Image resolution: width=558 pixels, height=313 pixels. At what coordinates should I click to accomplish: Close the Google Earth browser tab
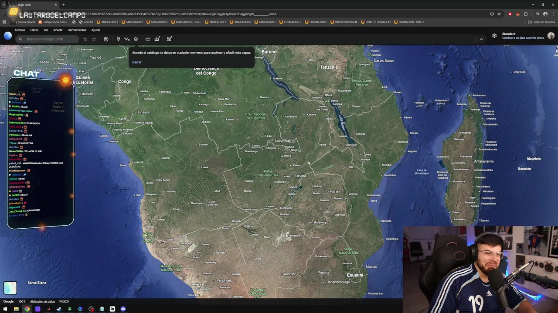tap(55, 5)
